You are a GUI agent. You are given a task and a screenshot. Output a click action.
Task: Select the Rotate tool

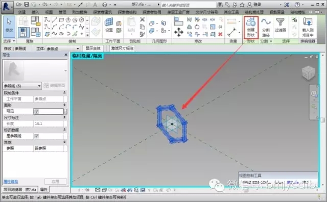click(197, 27)
